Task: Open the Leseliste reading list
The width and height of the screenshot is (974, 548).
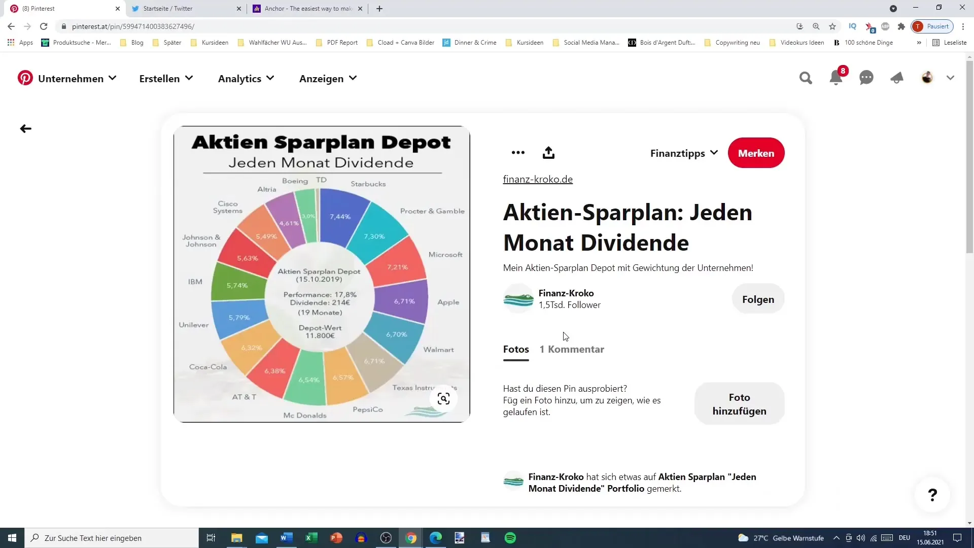Action: 950,43
